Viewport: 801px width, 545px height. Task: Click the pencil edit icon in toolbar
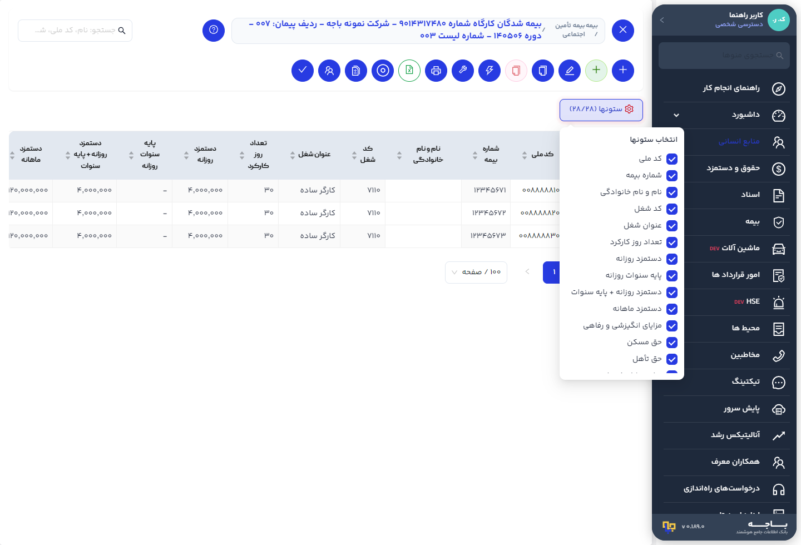point(570,70)
